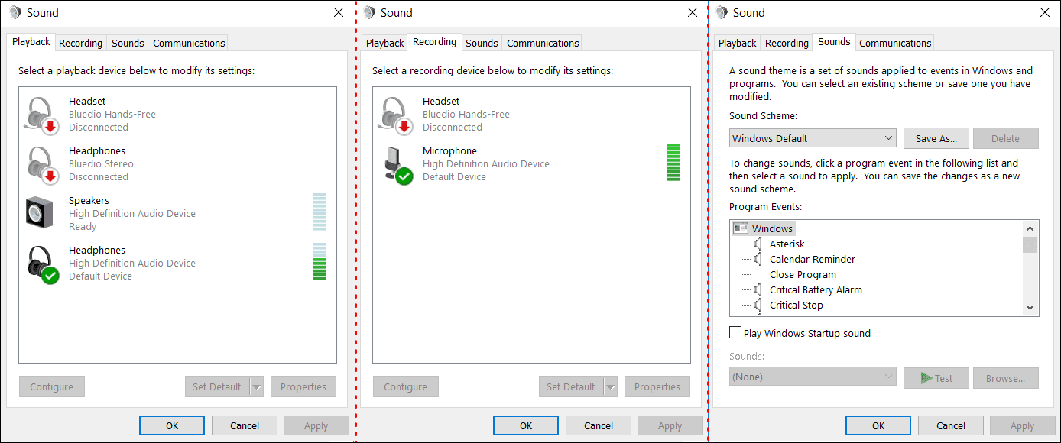This screenshot has width=1061, height=443.
Task: Click the speaker icon next to Critical Battery Alarm
Action: (x=758, y=289)
